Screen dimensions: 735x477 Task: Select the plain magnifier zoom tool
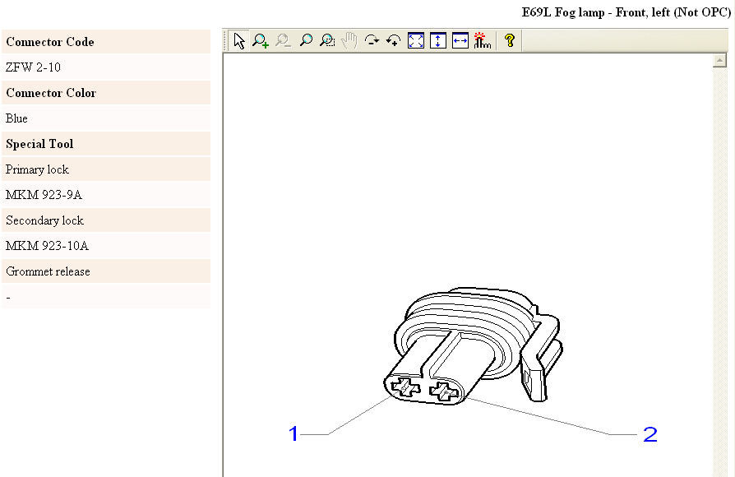pyautogui.click(x=306, y=41)
